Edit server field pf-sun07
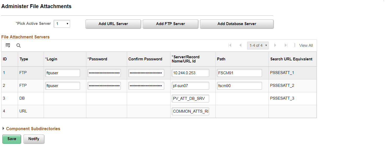388x149 pixels. pos(190,86)
